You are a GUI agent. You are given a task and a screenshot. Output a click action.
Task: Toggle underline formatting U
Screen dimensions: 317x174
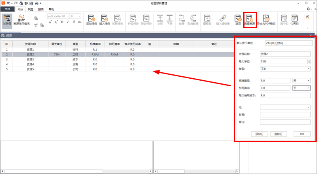(74, 22)
